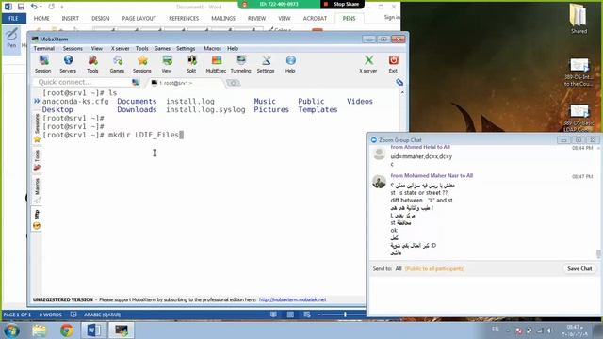
Task: Switch to the Word REFERENCES tab
Action: coord(184,18)
